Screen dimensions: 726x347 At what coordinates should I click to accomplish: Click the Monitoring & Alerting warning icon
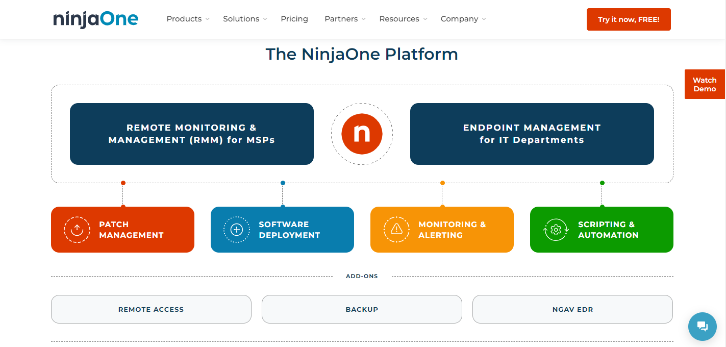tap(396, 230)
